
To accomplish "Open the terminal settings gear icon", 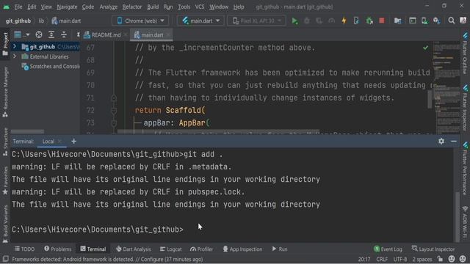I will click(x=441, y=141).
